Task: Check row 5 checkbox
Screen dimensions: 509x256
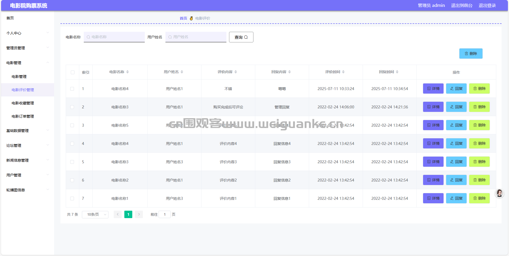Action: [72, 162]
